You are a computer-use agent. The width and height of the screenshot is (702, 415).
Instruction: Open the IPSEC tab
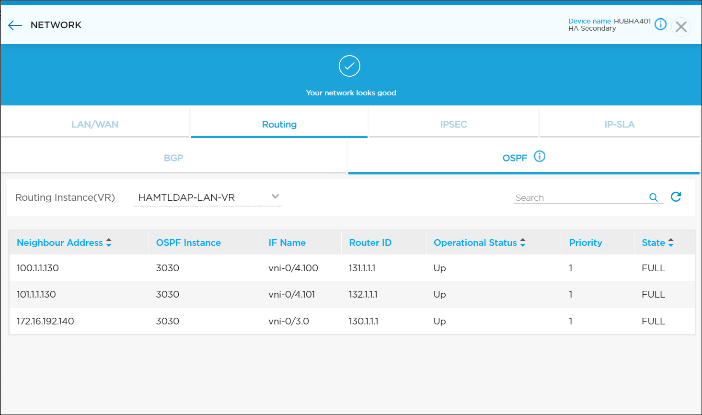pyautogui.click(x=453, y=124)
